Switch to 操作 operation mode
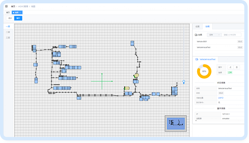 coord(18,18)
